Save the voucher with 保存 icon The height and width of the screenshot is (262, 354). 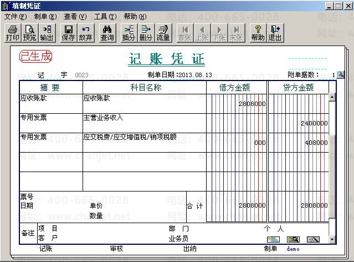click(69, 33)
